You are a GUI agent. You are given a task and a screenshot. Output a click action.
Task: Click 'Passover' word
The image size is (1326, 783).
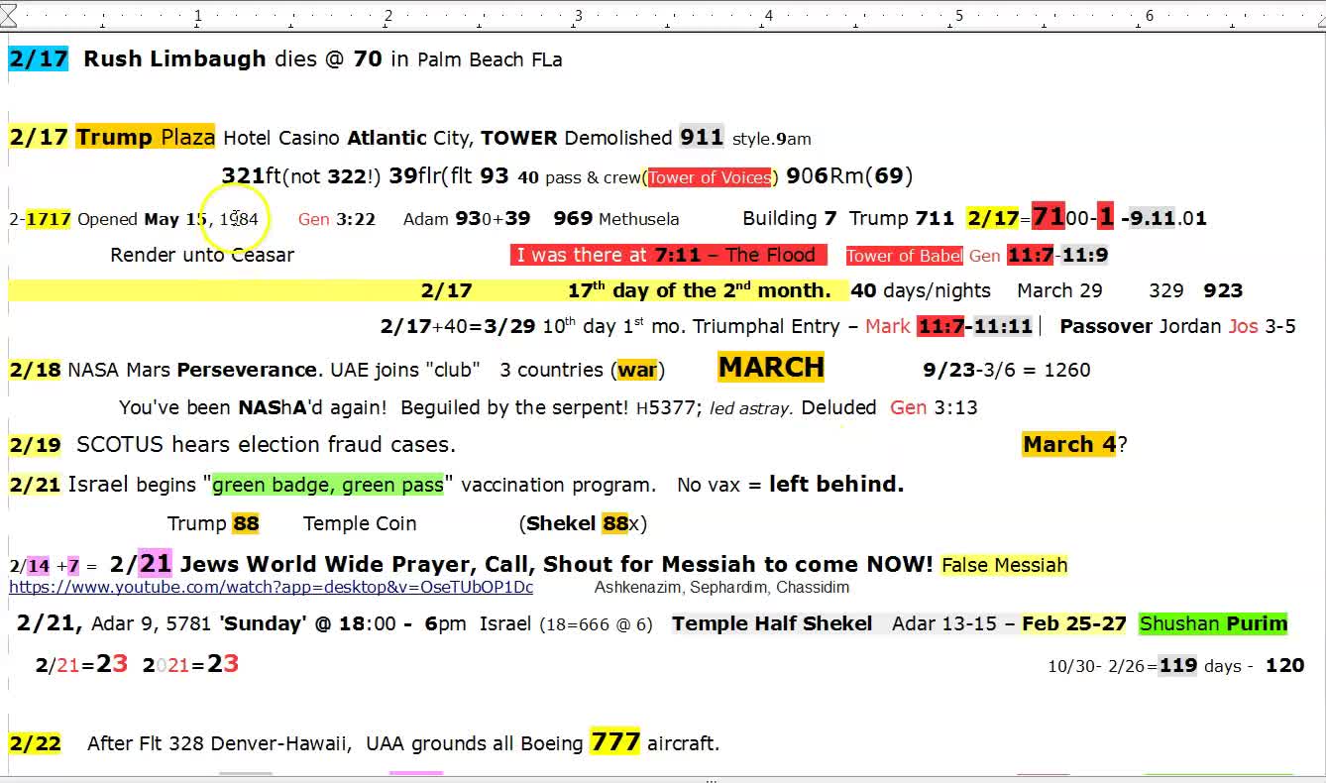1106,326
